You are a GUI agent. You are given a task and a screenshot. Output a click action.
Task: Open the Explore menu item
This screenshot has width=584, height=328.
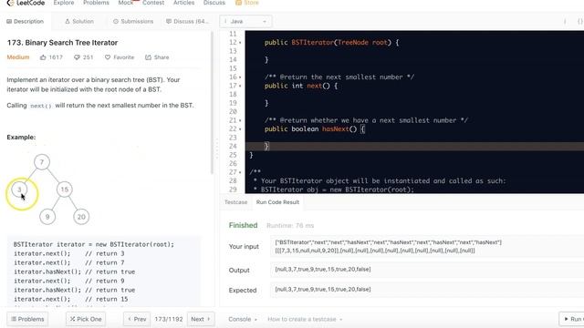click(64, 3)
